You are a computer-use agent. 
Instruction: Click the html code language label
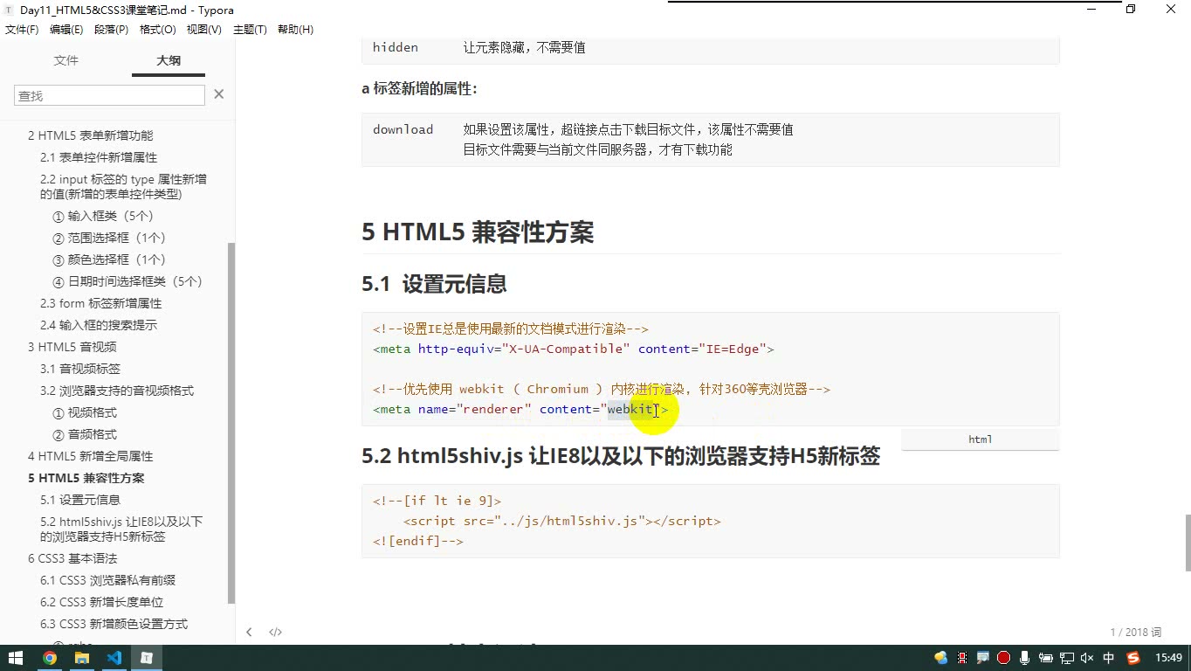click(x=980, y=439)
